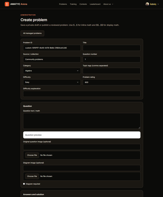The image size is (163, 197).
Task: Click the Difficulty explanation field
Action: (82, 94)
